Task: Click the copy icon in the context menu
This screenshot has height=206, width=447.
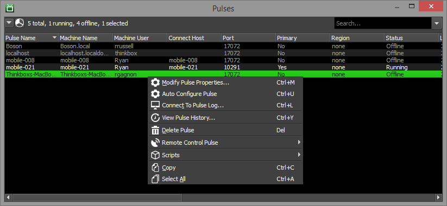Action: 155,168
